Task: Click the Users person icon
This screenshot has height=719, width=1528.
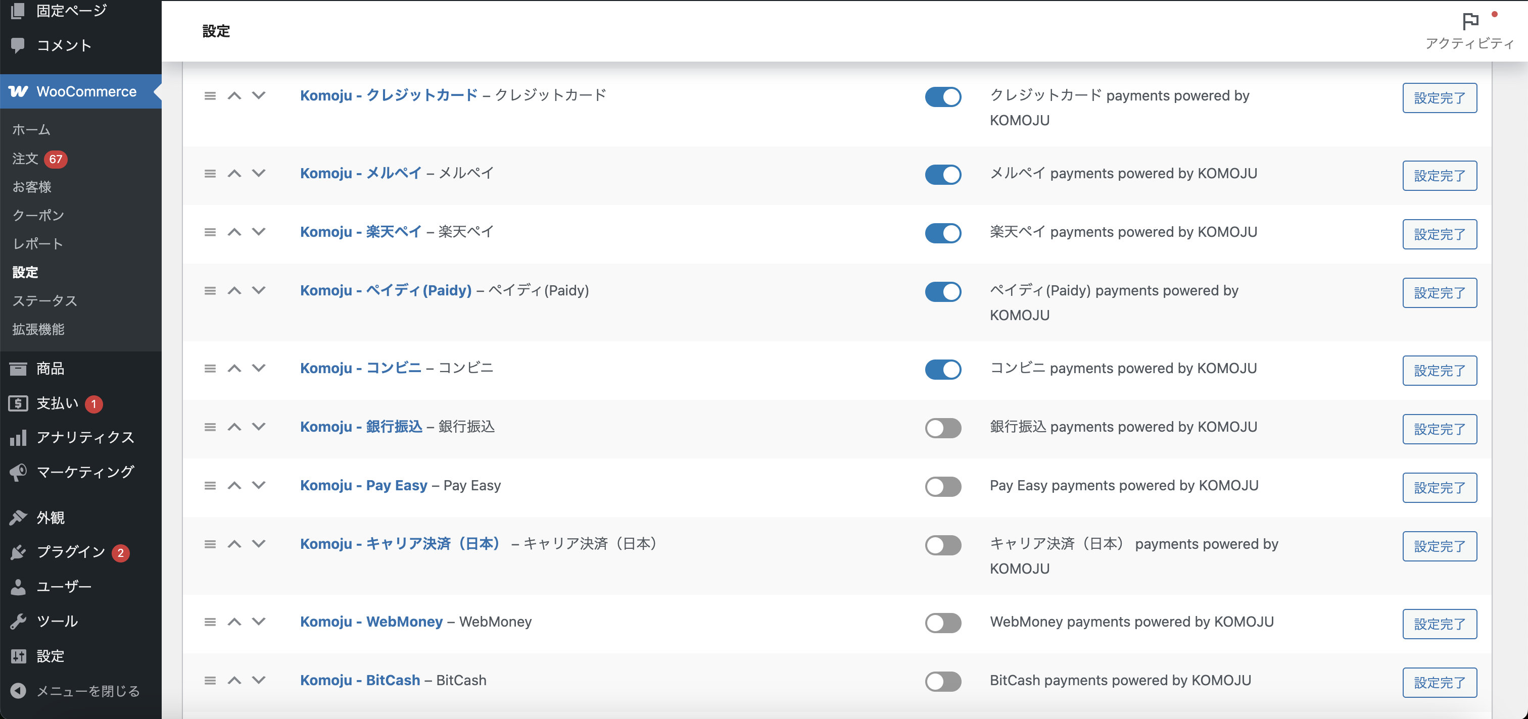Action: (18, 586)
